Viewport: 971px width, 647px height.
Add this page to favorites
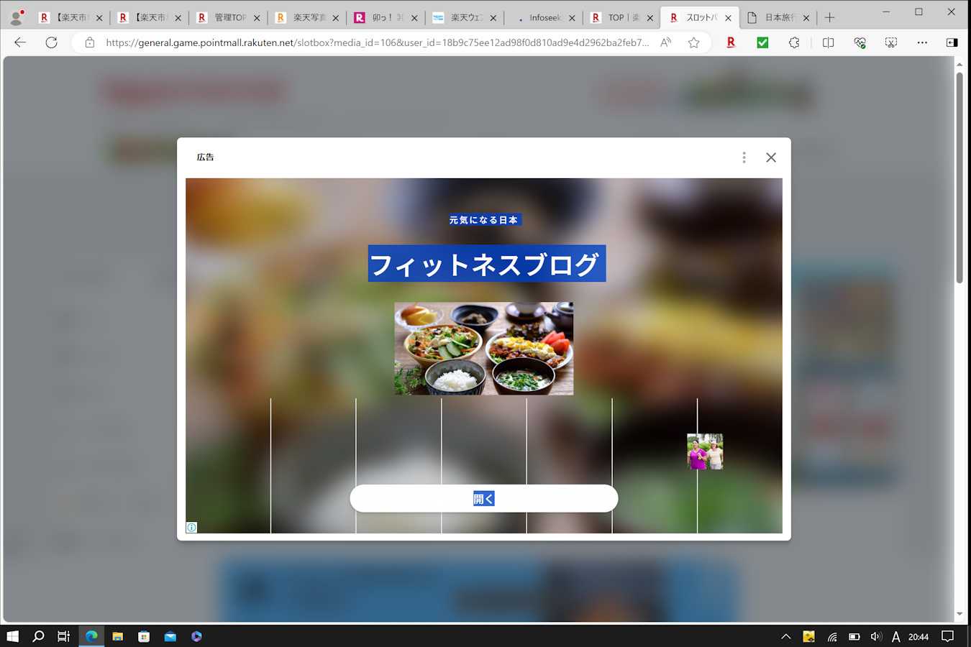point(693,42)
